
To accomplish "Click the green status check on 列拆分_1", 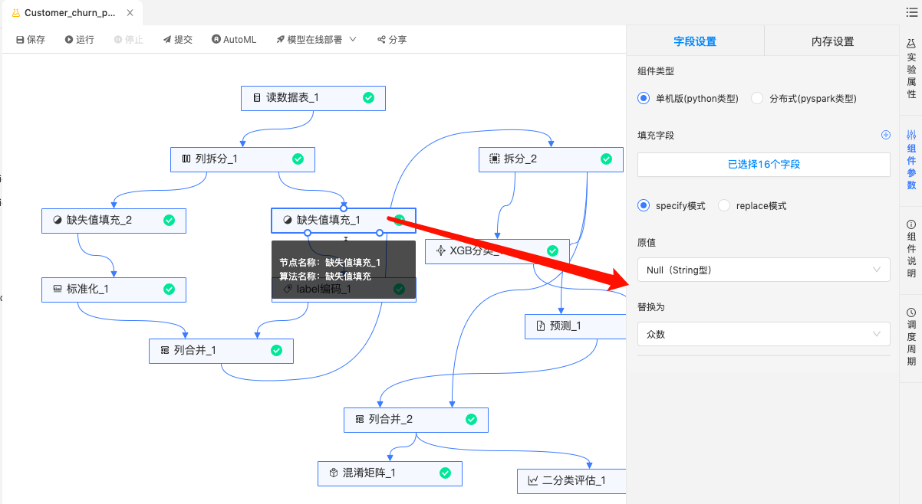I will click(298, 159).
